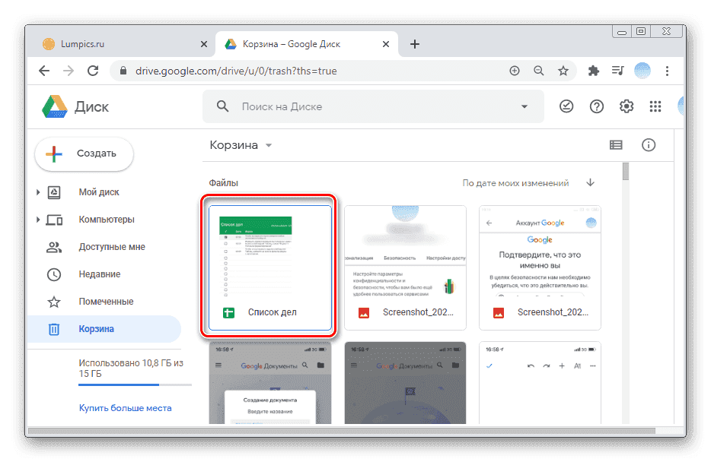Click the install plus icon in address bar
This screenshot has width=711, height=462.
click(x=514, y=71)
